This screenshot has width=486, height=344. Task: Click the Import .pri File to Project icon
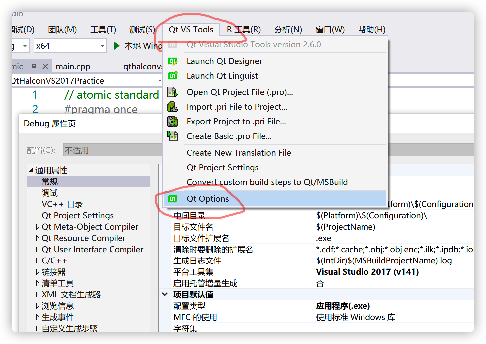click(173, 107)
